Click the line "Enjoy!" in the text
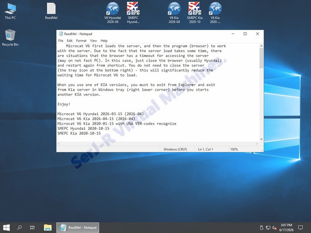This screenshot has height=233, width=311. 64,104
